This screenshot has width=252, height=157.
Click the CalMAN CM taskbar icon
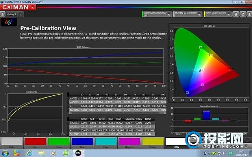[78, 153]
